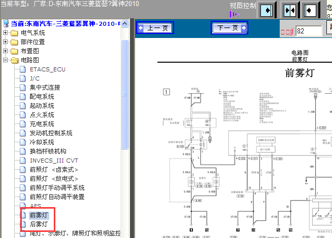
Task: Open the J/C diagram entry
Action: (35, 78)
